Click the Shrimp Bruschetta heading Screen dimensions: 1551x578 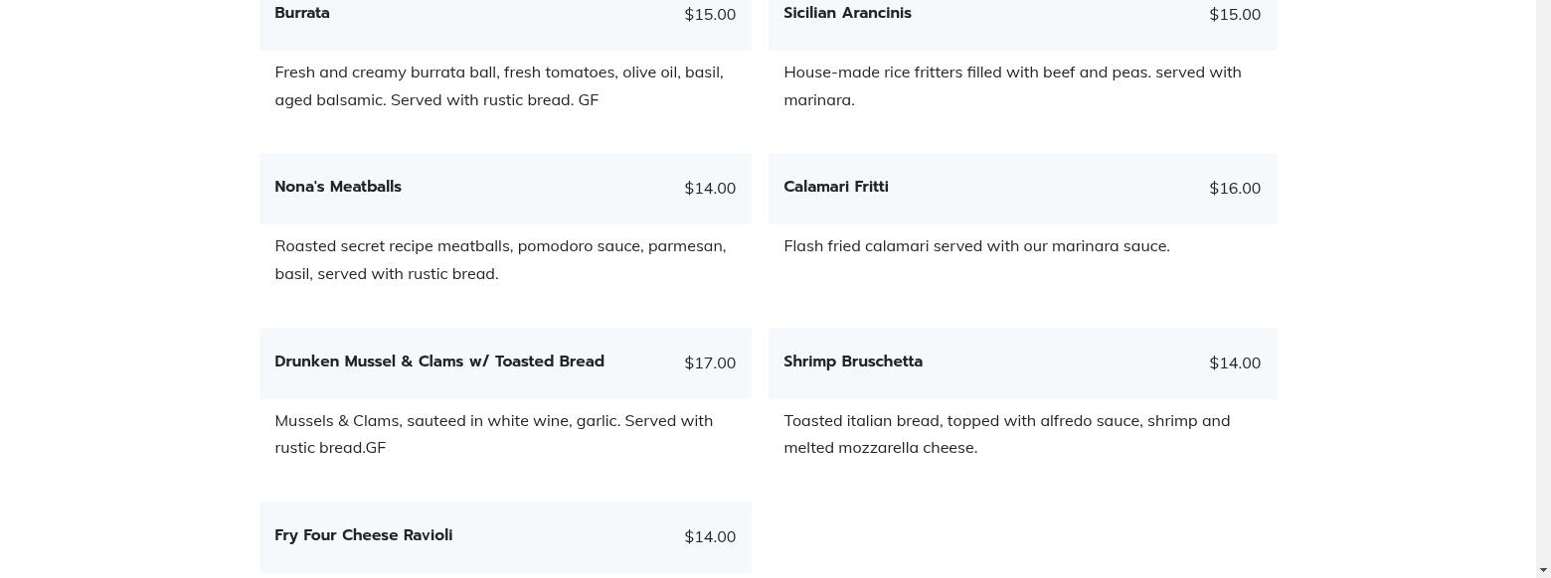tap(853, 361)
